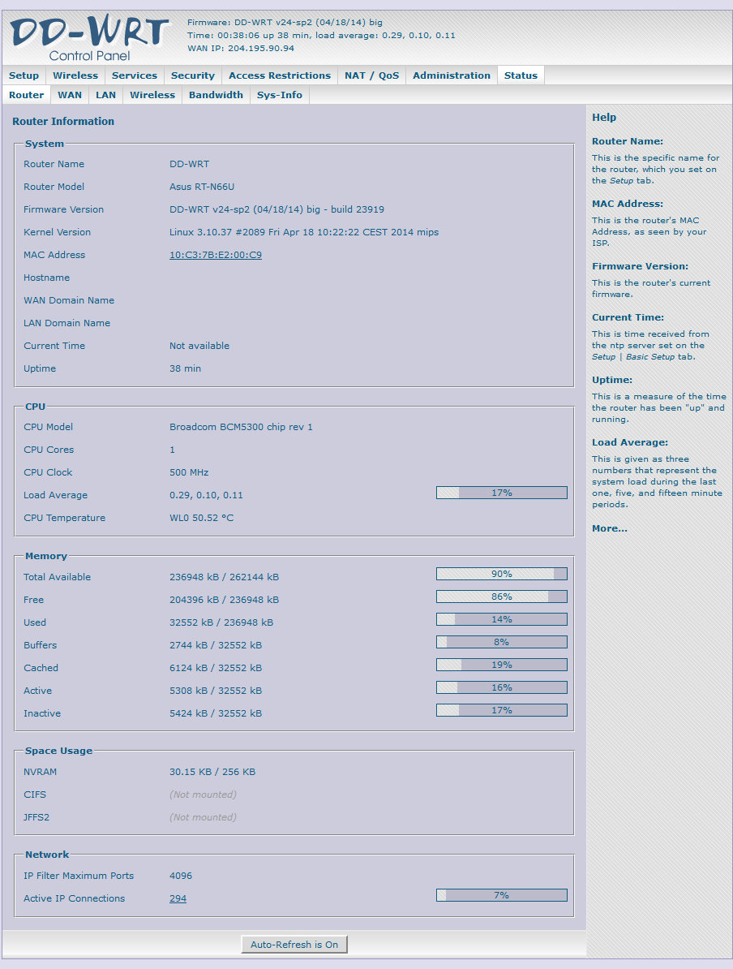
Task: Switch to the Bandwidth sub-tab
Action: pos(216,95)
